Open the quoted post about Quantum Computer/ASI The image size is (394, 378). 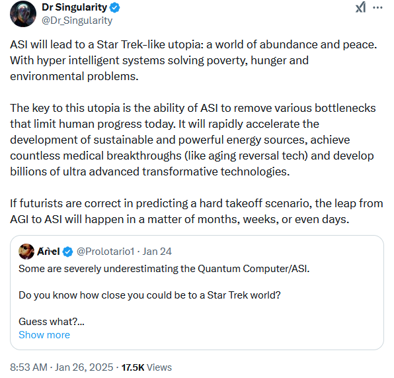click(197, 293)
